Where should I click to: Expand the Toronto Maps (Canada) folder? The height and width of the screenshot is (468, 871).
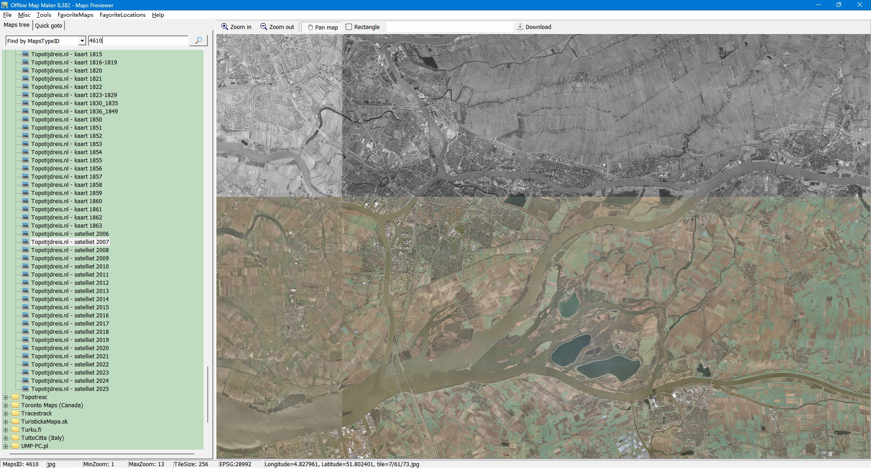[6, 405]
